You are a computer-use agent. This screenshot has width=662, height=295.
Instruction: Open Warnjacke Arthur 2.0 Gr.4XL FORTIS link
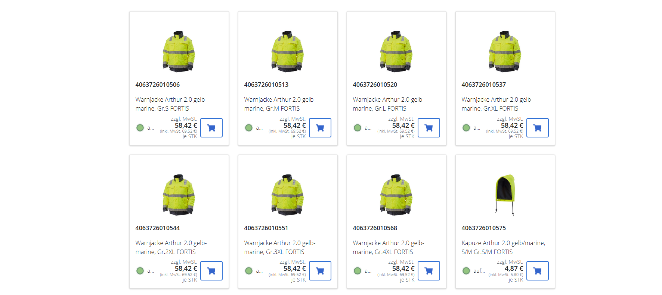tap(389, 247)
